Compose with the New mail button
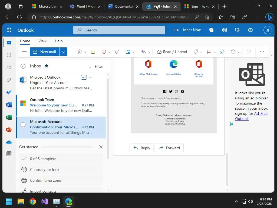 click(45, 52)
